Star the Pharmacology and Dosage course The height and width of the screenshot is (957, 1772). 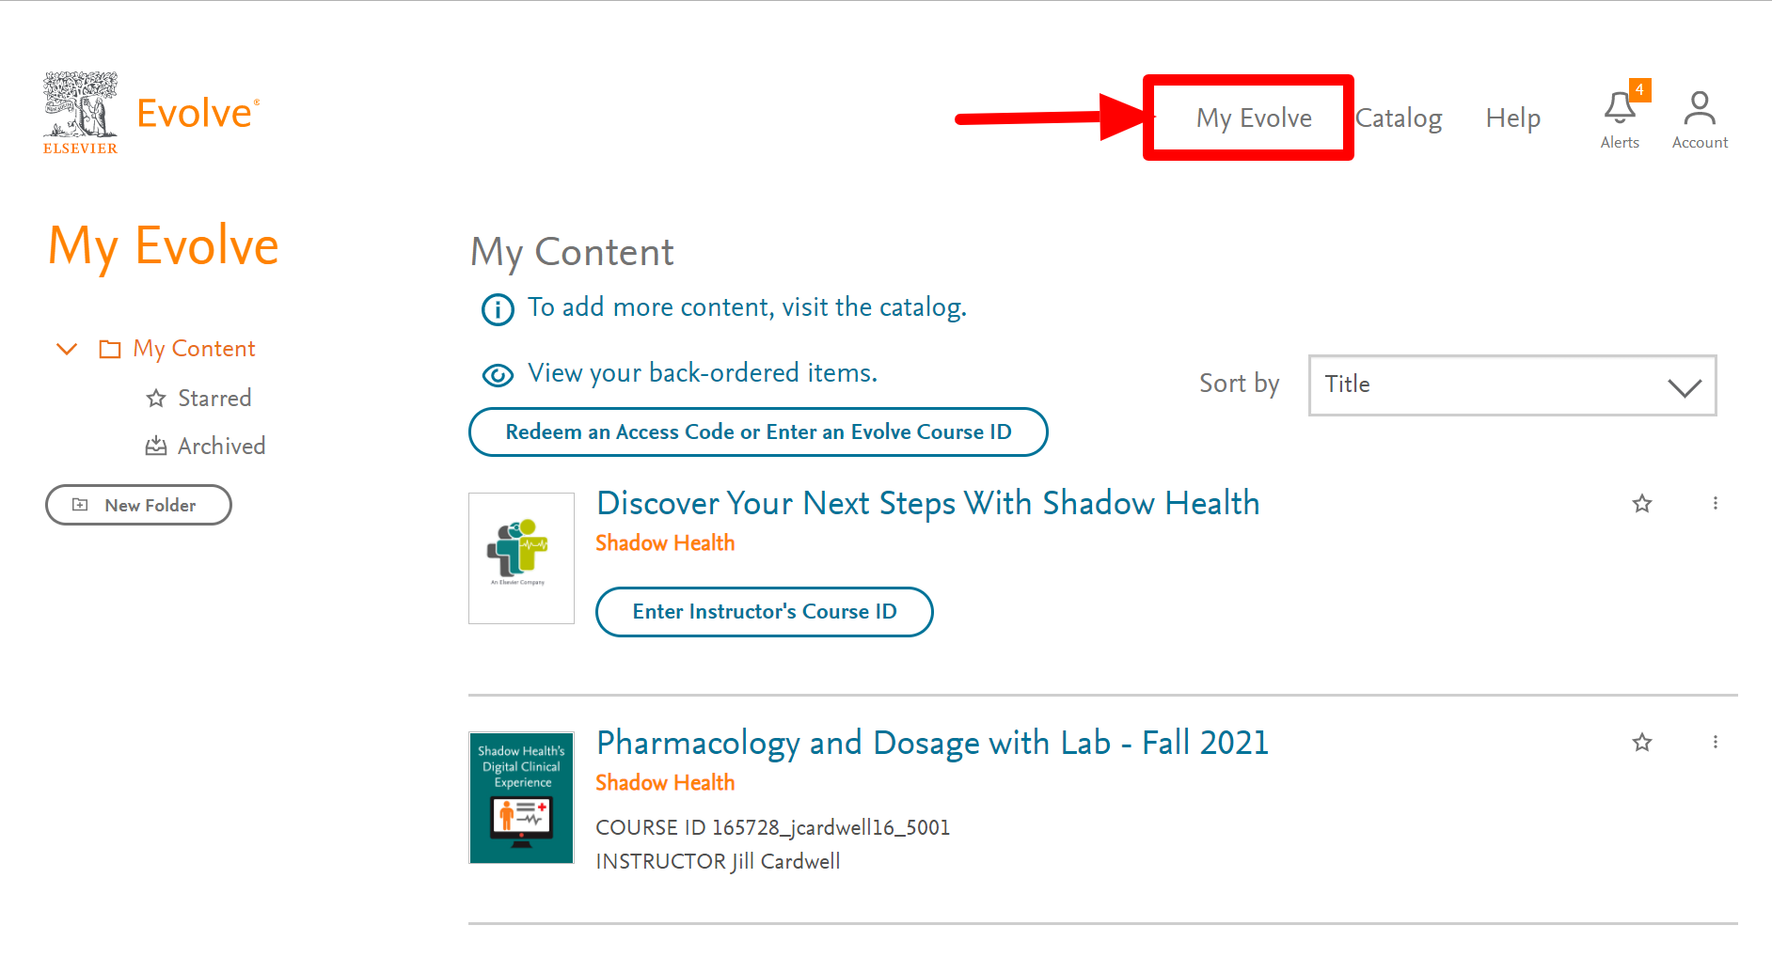[x=1642, y=743]
